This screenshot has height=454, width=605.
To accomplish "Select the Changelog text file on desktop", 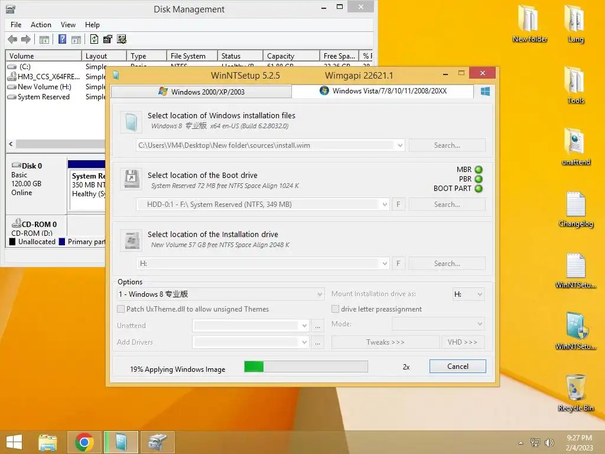I will tap(575, 209).
